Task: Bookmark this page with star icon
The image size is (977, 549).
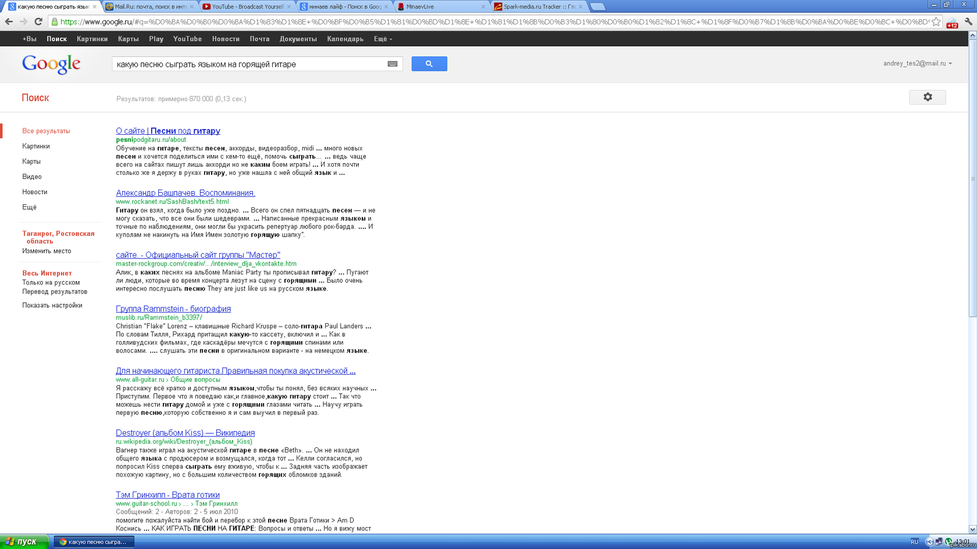Action: (936, 22)
